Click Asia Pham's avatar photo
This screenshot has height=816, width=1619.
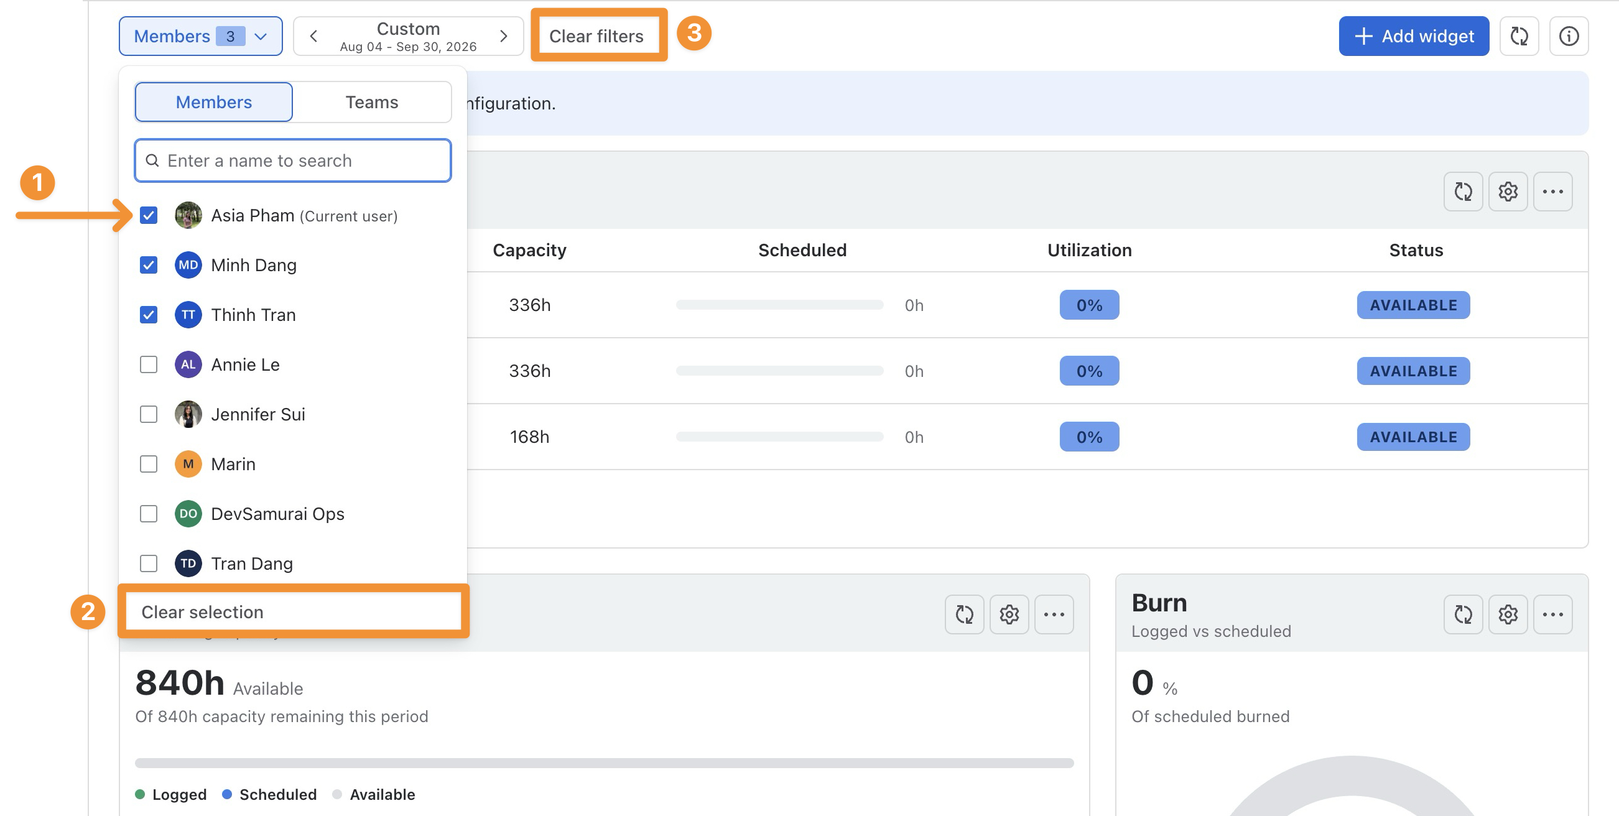188,216
